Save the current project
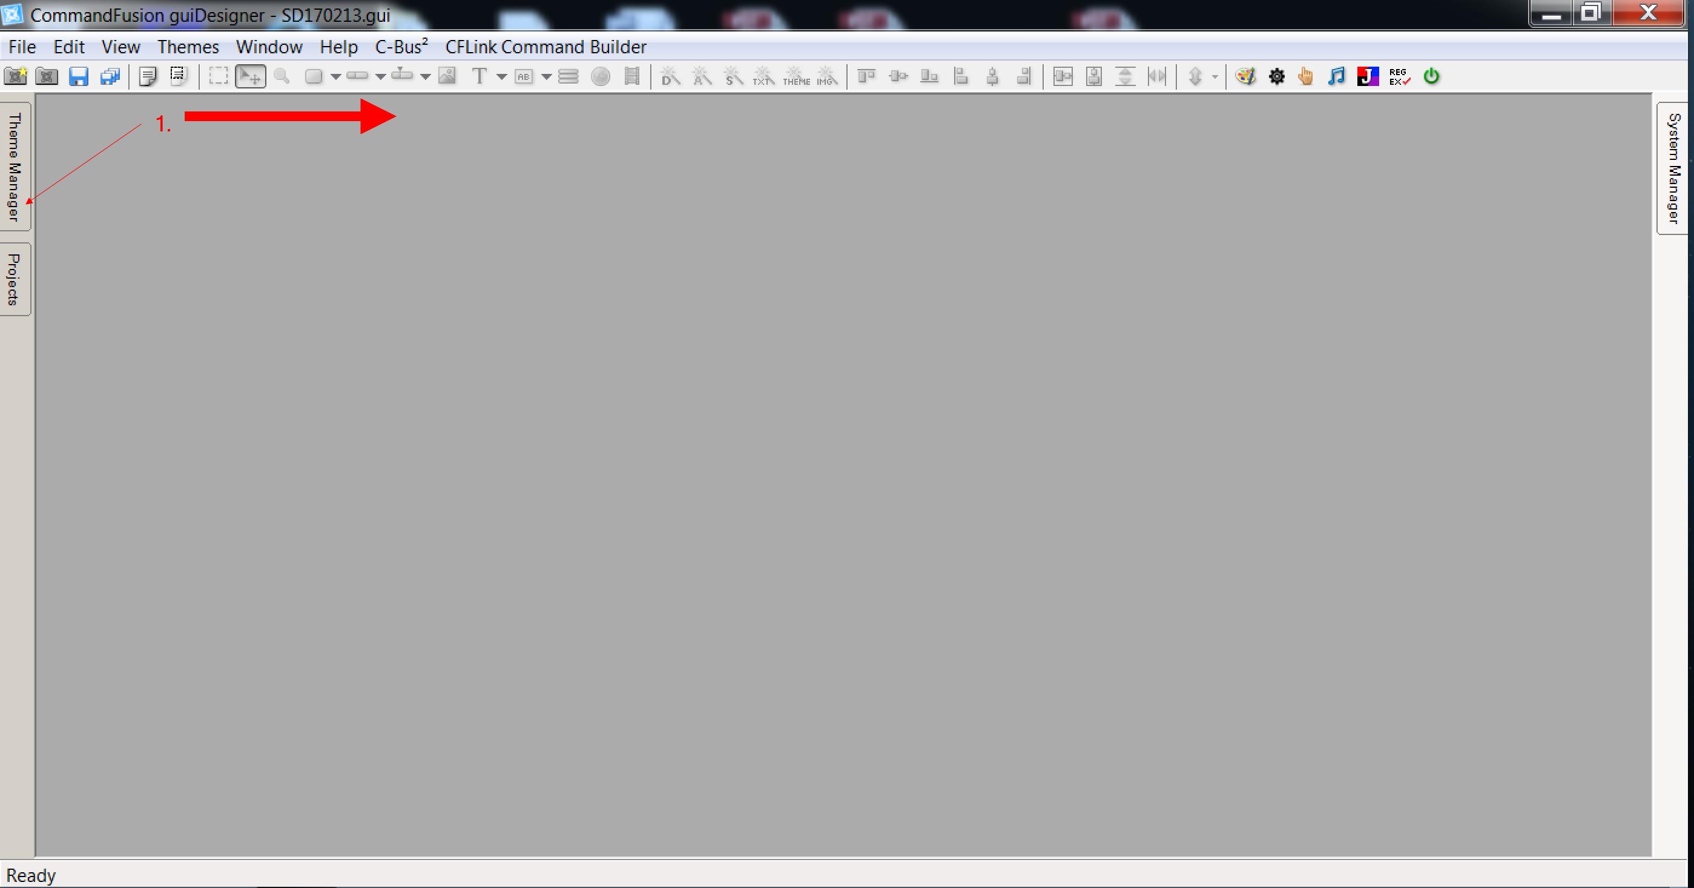 click(x=79, y=76)
